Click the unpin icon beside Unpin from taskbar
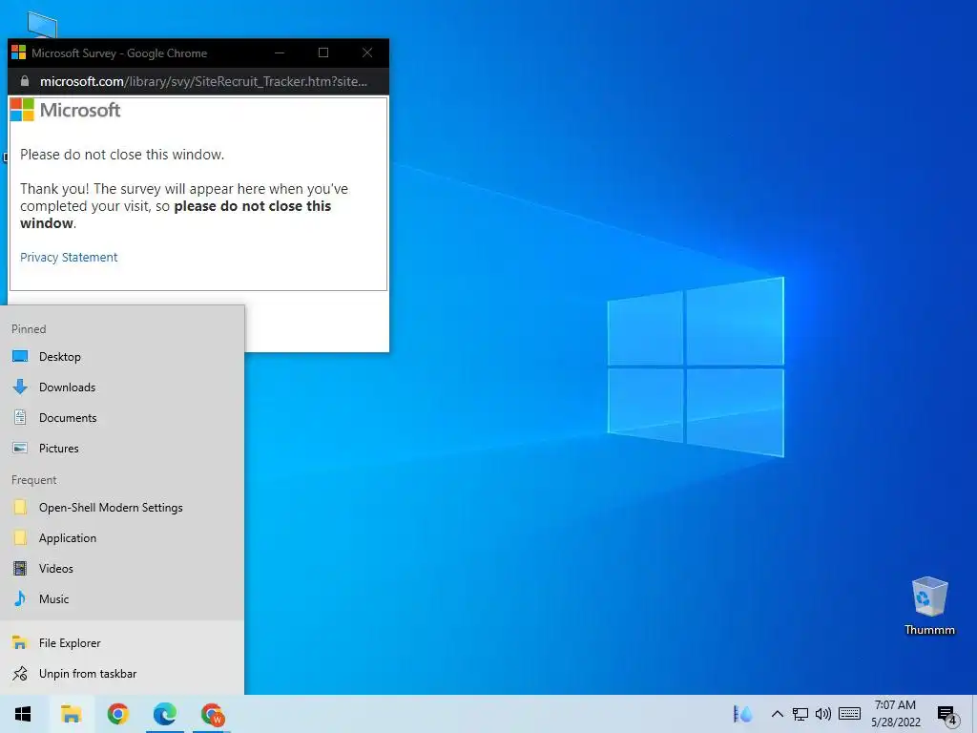Screen dimensions: 977x733 20,673
